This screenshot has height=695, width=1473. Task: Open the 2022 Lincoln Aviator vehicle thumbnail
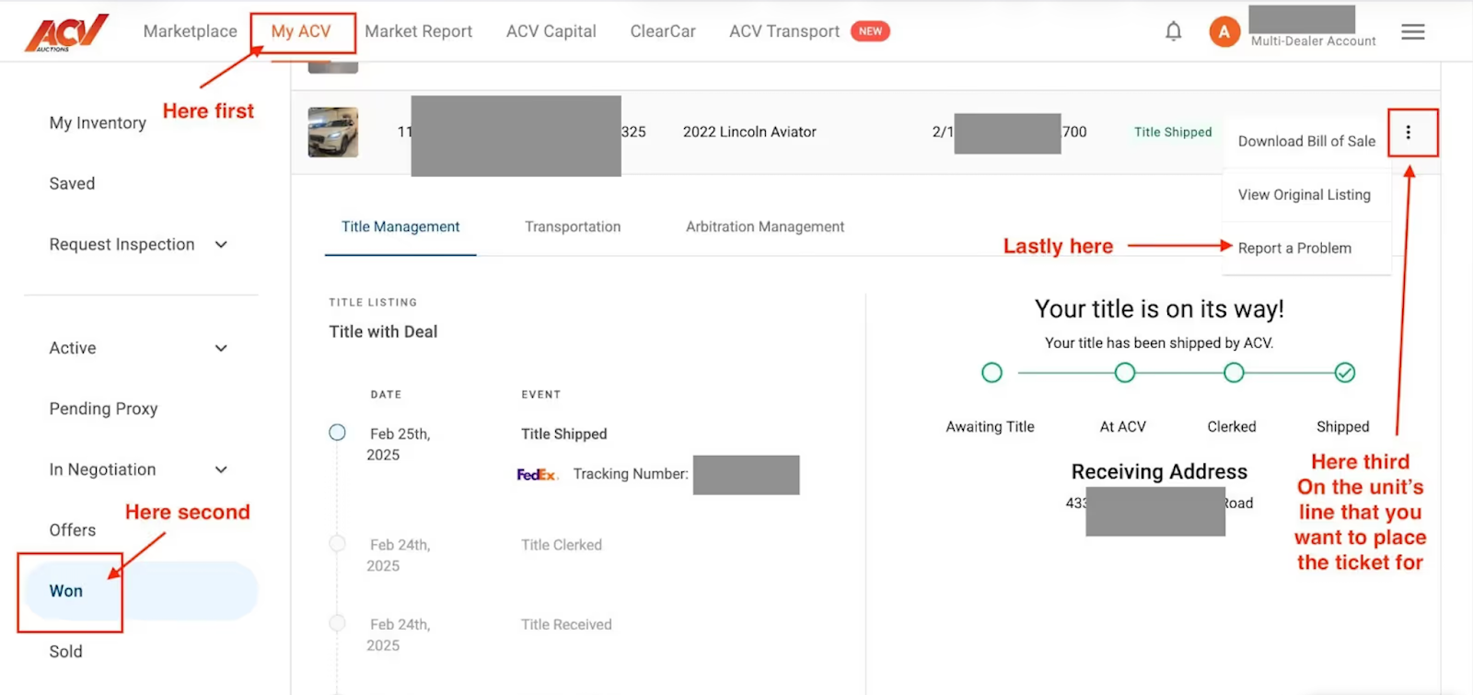coord(332,132)
